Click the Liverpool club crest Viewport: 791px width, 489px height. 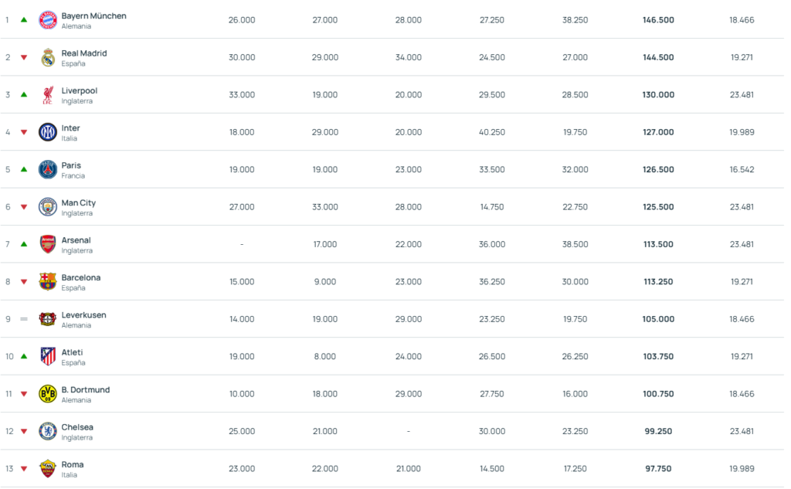point(48,95)
